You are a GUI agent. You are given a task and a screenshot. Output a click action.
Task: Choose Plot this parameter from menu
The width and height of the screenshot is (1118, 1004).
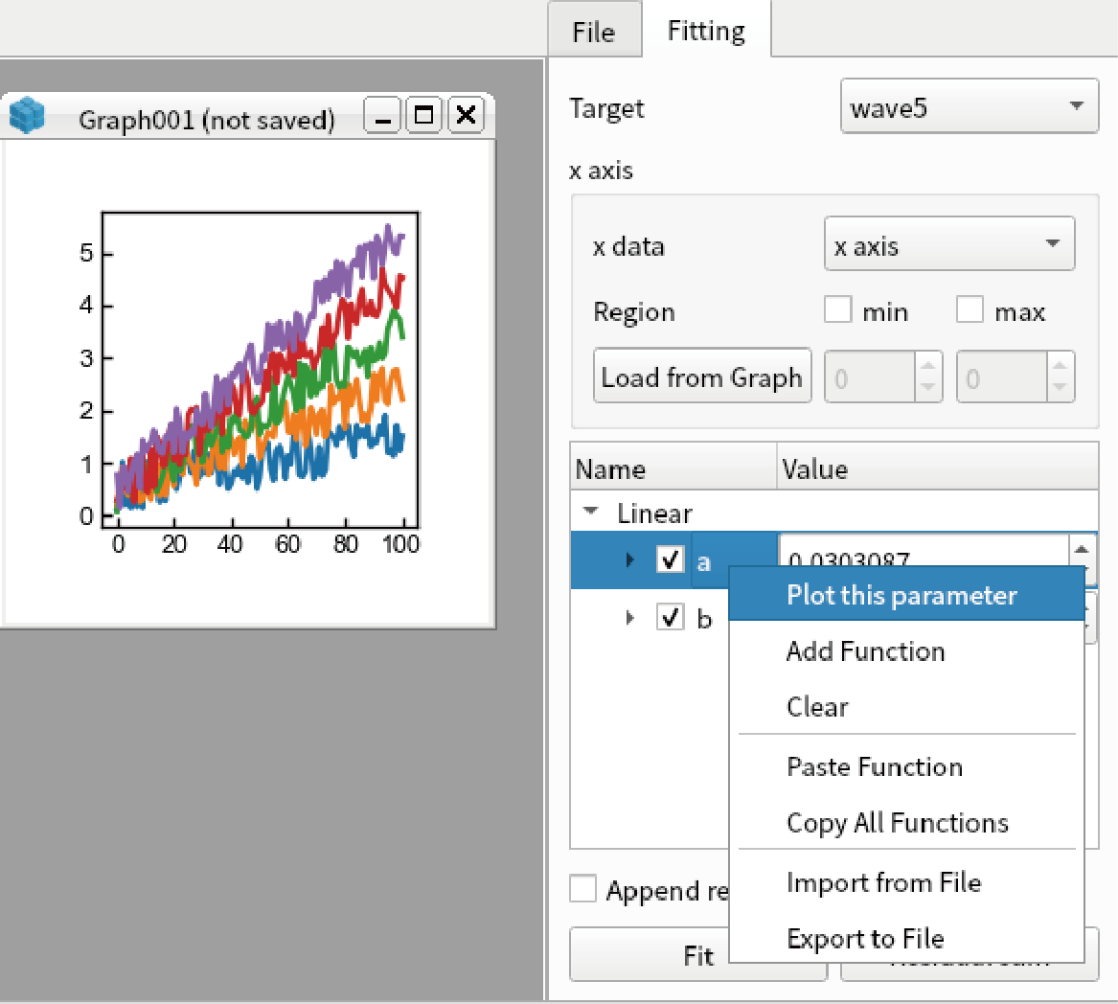point(906,594)
